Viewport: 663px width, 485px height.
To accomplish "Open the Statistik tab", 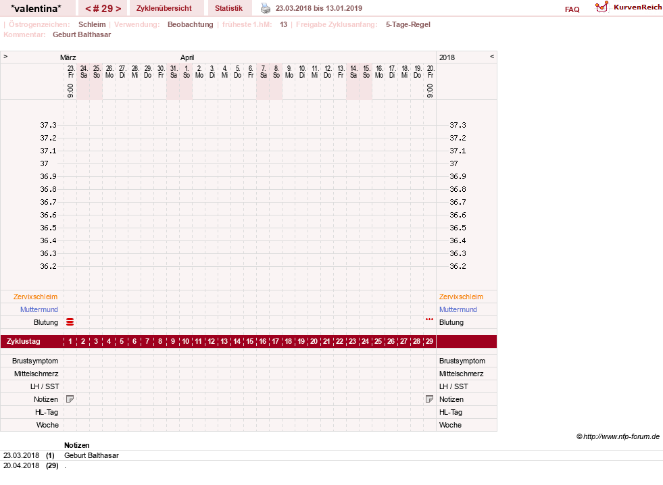I will [x=228, y=8].
